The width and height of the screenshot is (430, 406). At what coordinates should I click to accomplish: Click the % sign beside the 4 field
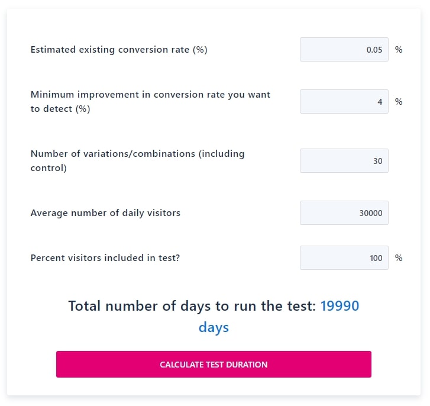pyautogui.click(x=399, y=102)
